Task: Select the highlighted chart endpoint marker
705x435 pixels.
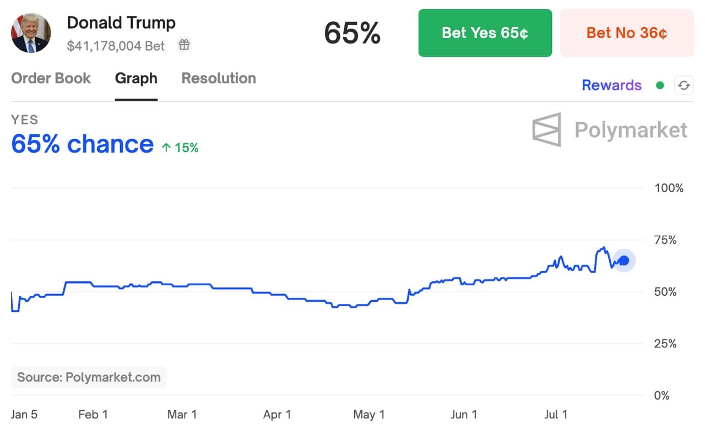Action: coord(624,261)
